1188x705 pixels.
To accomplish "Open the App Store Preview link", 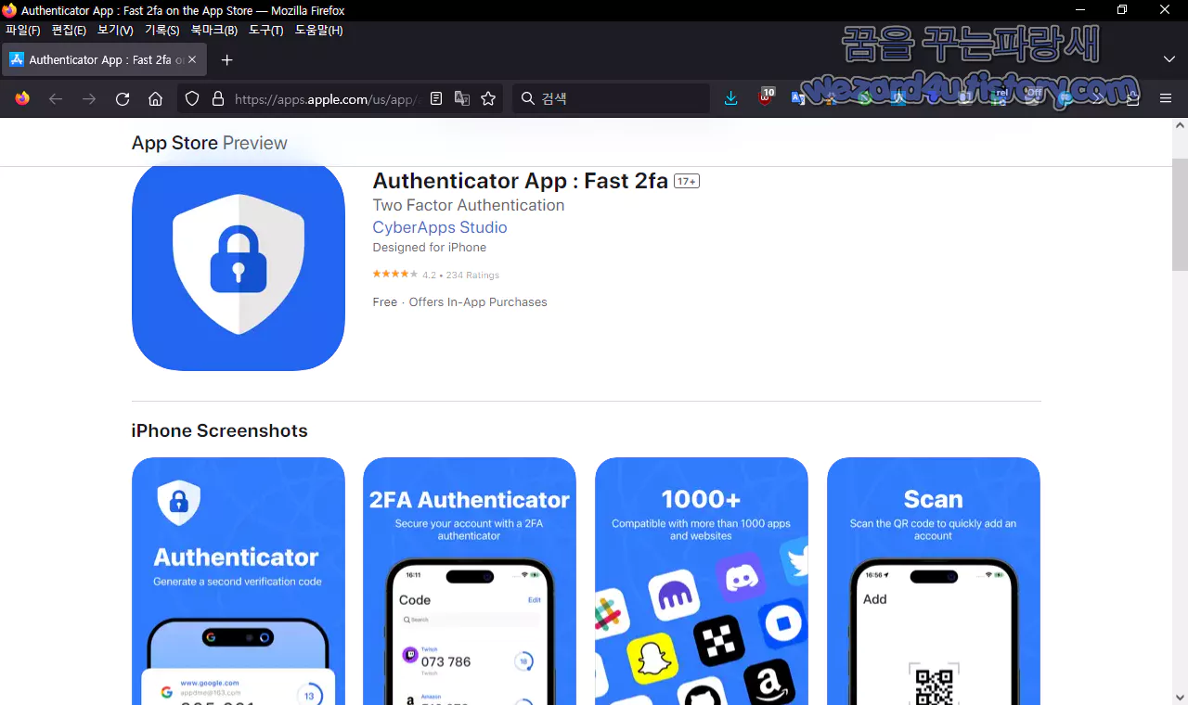I will click(210, 143).
